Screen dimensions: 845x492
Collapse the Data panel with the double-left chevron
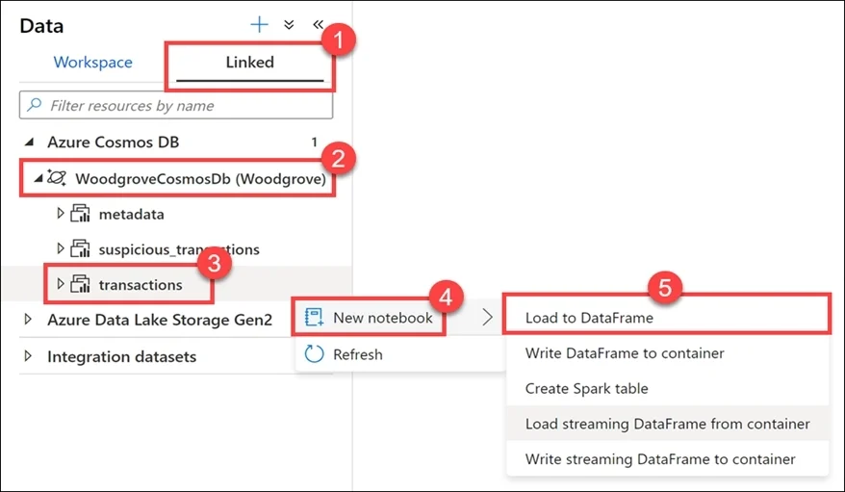(x=318, y=24)
